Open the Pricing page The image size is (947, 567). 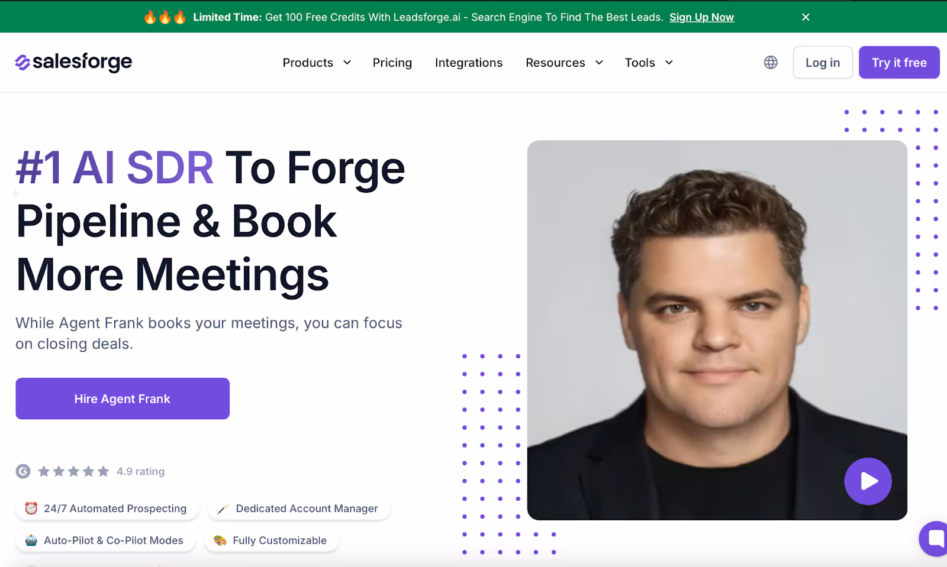click(x=392, y=63)
